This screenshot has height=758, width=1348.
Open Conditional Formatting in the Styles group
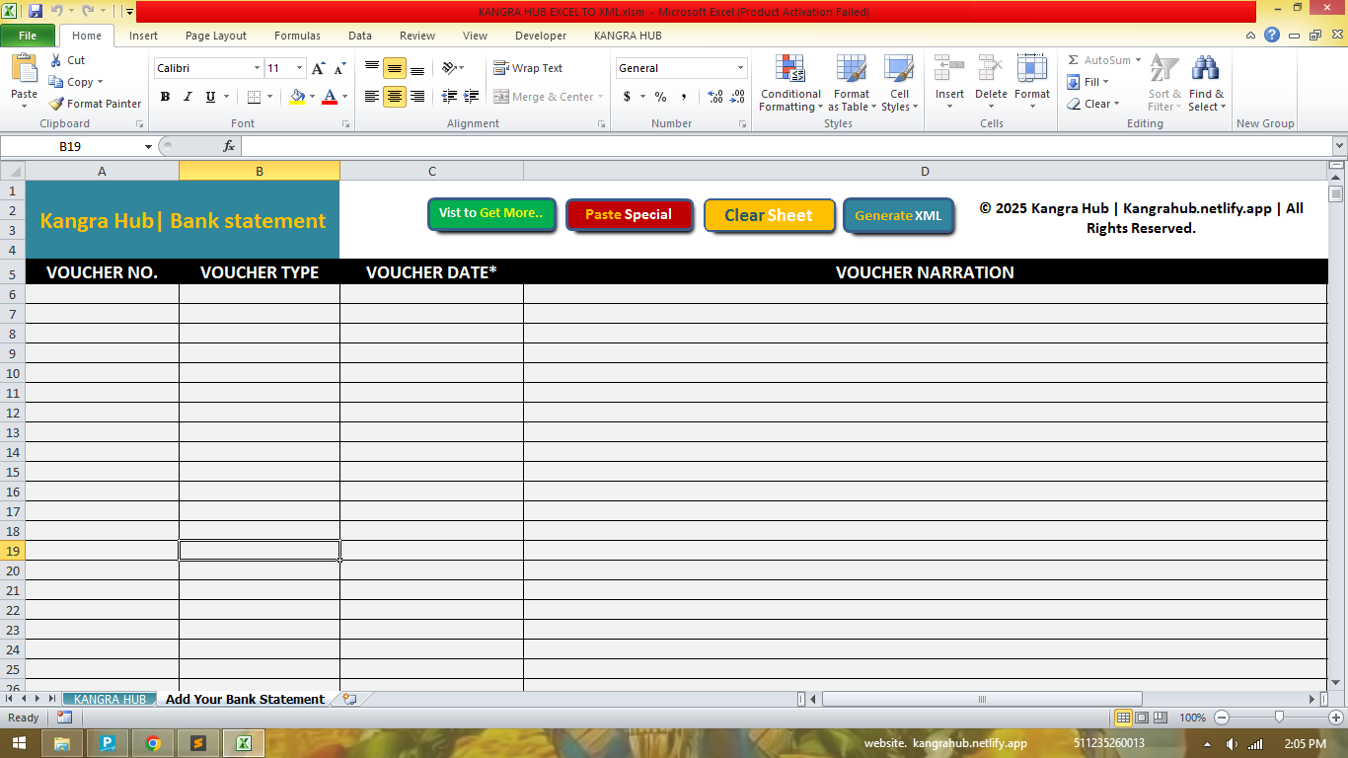789,84
